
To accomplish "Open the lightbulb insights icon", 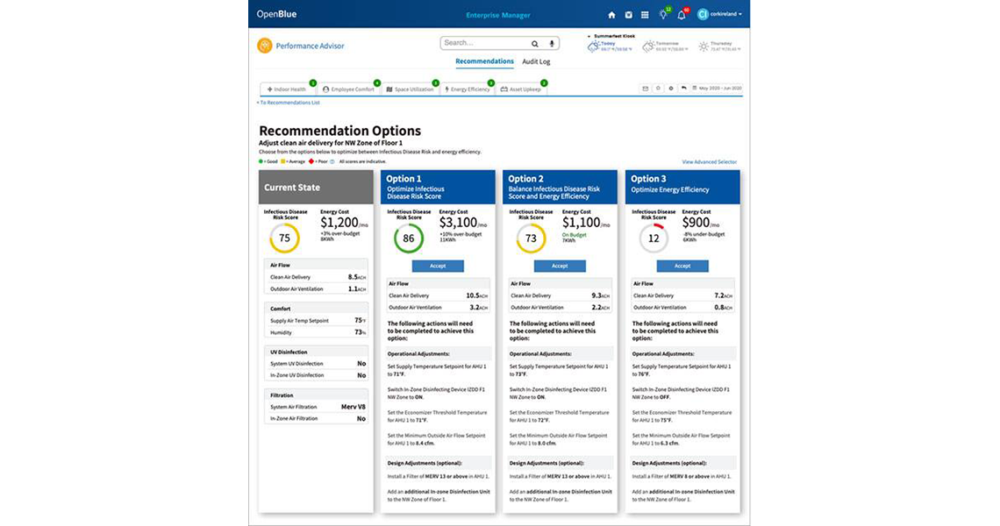I will 662,15.
